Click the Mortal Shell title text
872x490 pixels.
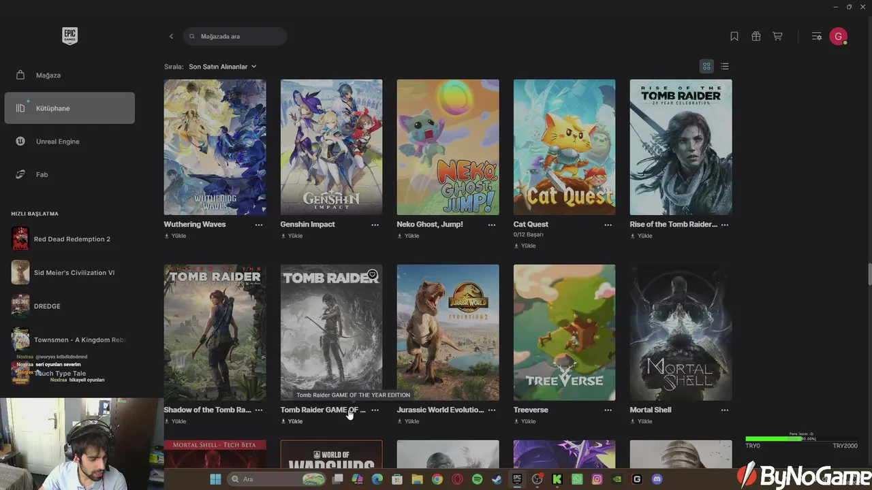point(651,410)
